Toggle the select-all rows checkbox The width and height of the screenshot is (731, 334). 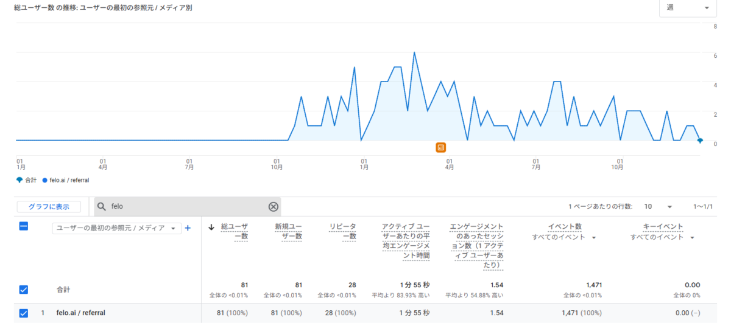click(x=24, y=226)
